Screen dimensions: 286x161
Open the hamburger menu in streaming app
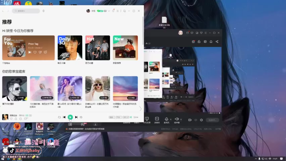click(x=206, y=33)
